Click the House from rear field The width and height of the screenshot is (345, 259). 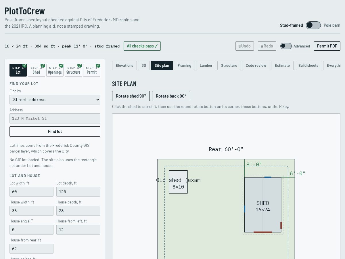click(31, 249)
